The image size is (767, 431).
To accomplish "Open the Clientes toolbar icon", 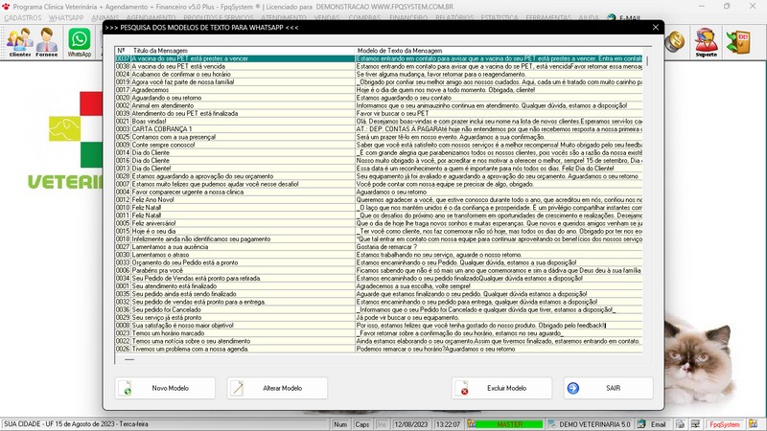I will 20,42.
